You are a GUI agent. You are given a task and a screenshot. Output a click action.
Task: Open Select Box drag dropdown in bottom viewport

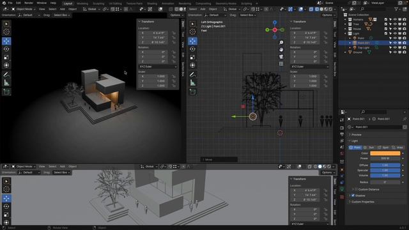coord(61,172)
